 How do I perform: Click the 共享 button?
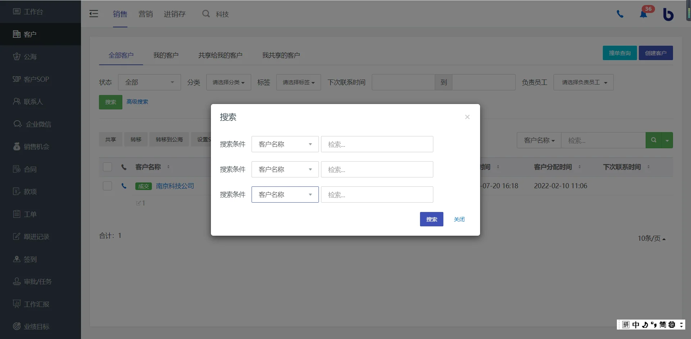(x=110, y=139)
